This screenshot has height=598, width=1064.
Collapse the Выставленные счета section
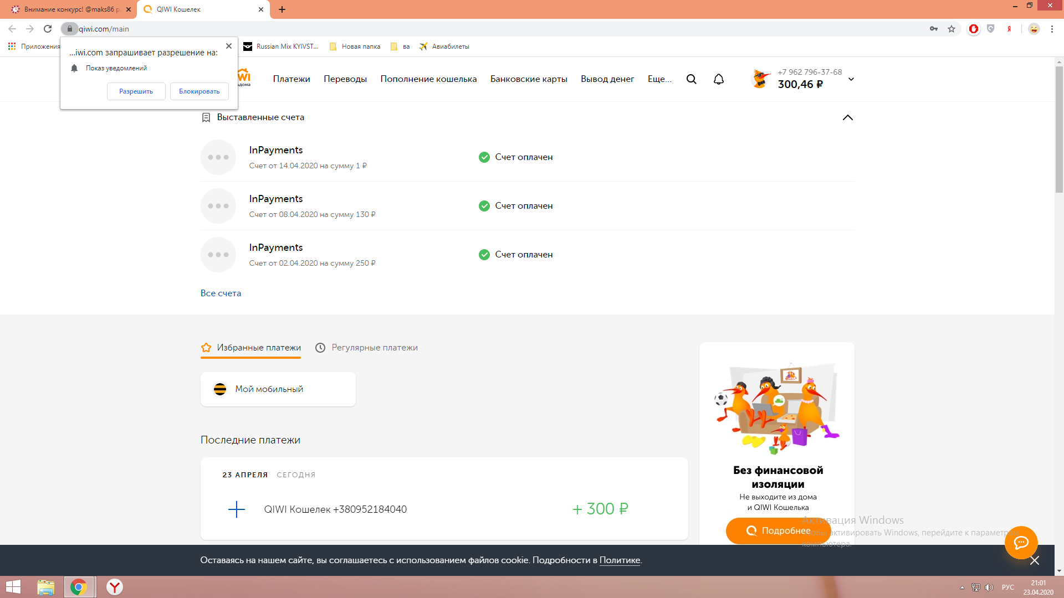click(x=847, y=117)
